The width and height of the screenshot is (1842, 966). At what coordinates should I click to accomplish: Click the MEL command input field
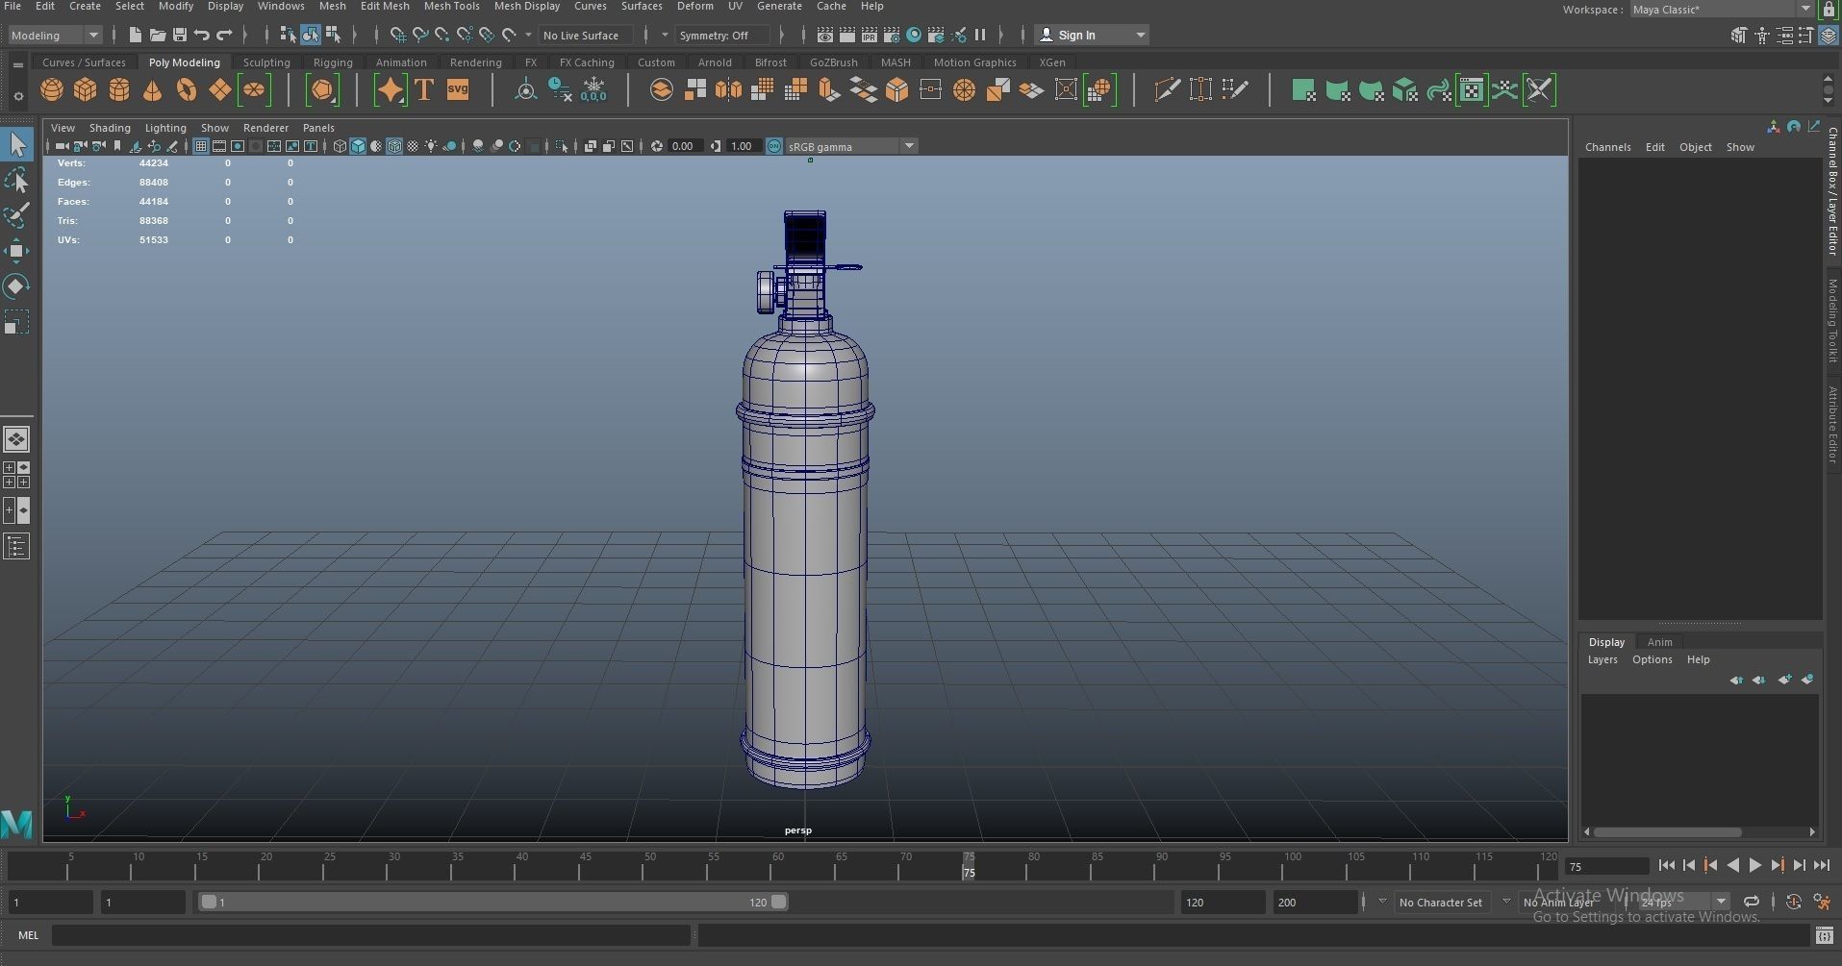tap(371, 935)
